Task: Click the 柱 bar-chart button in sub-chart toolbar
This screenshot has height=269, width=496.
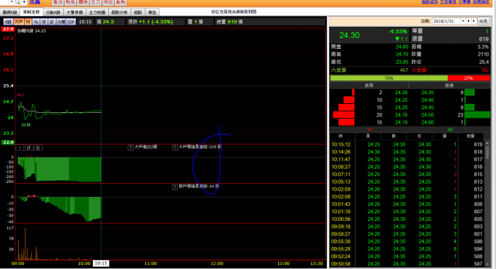Action: [x=38, y=148]
